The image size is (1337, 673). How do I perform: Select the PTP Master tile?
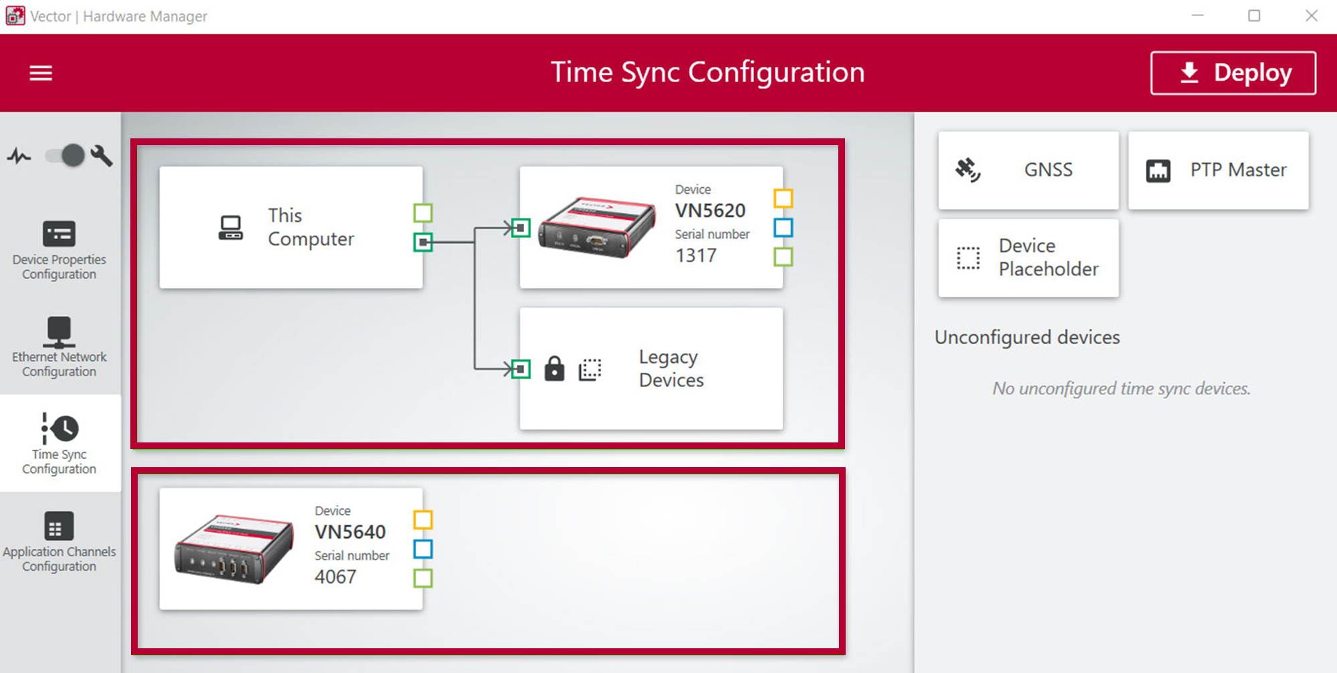1218,170
